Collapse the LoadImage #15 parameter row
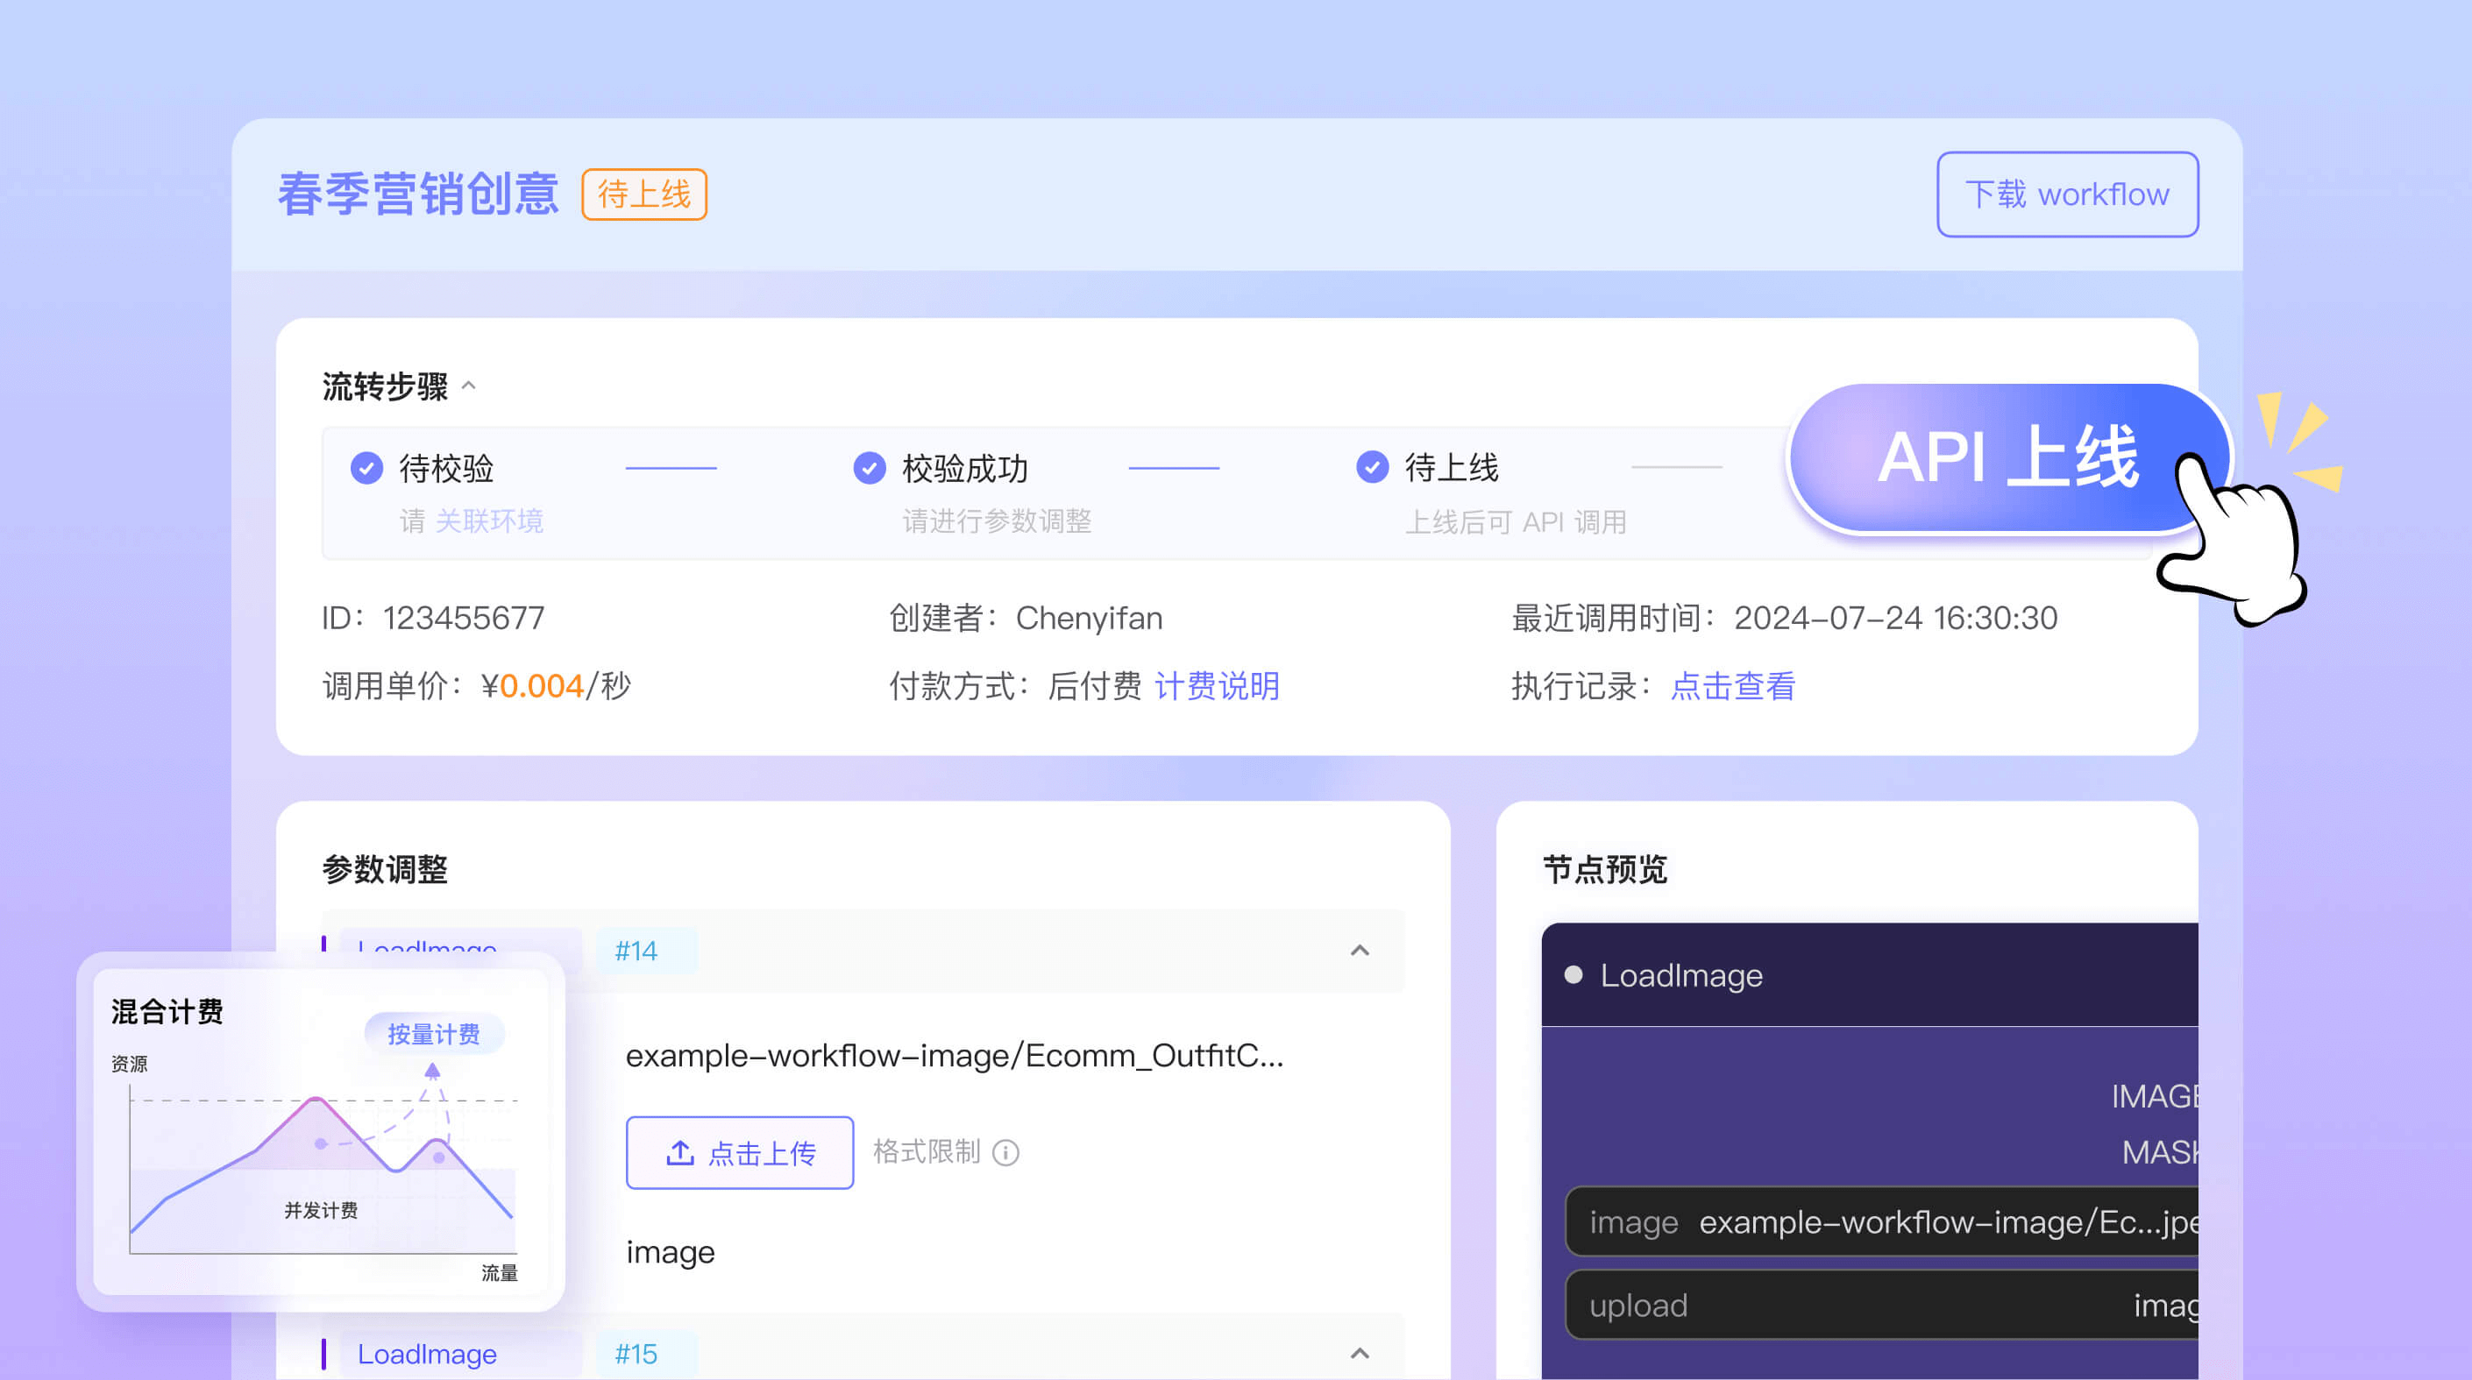This screenshot has width=2472, height=1380. click(x=1360, y=1353)
